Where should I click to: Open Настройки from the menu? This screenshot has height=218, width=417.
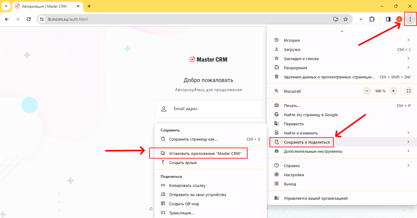294,175
